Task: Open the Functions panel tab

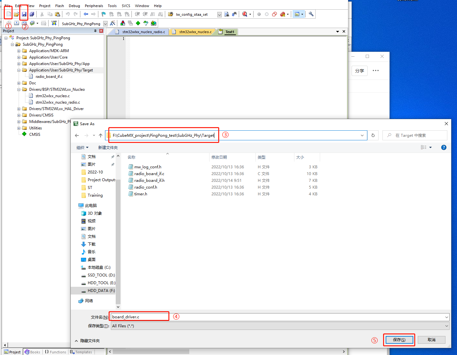Action: (x=55, y=352)
